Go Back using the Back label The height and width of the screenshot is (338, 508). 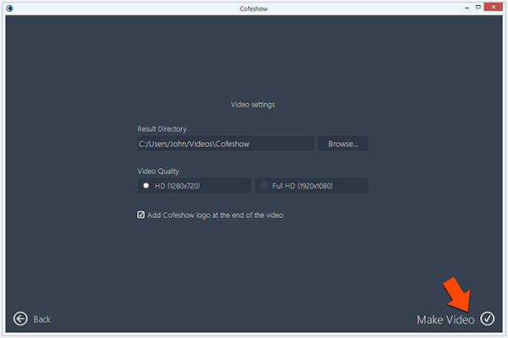pos(41,319)
